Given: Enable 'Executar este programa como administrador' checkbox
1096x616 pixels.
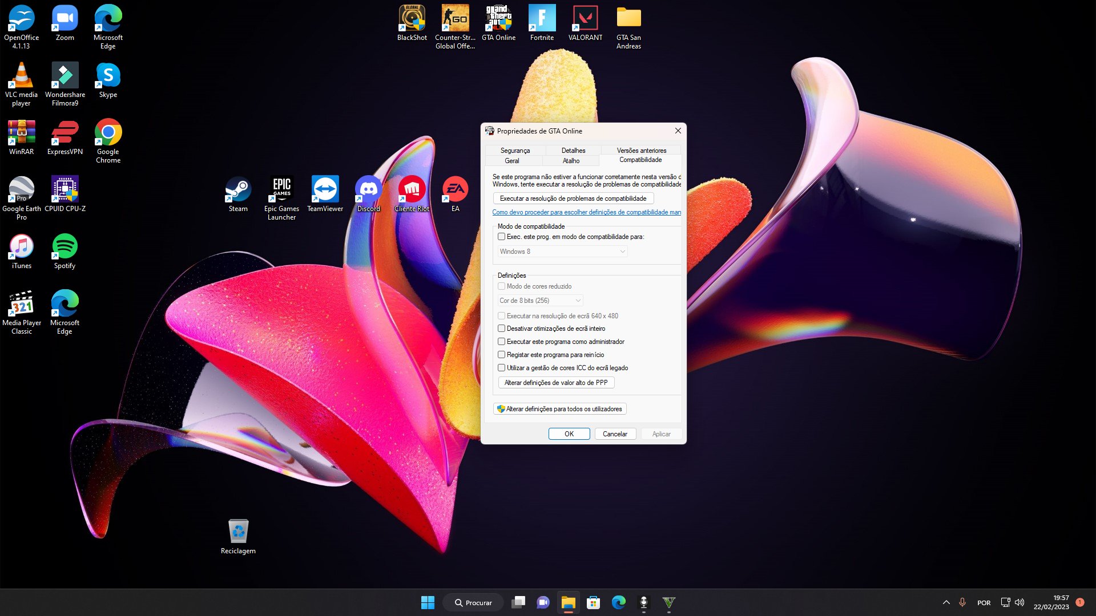Looking at the screenshot, I should (x=502, y=342).
